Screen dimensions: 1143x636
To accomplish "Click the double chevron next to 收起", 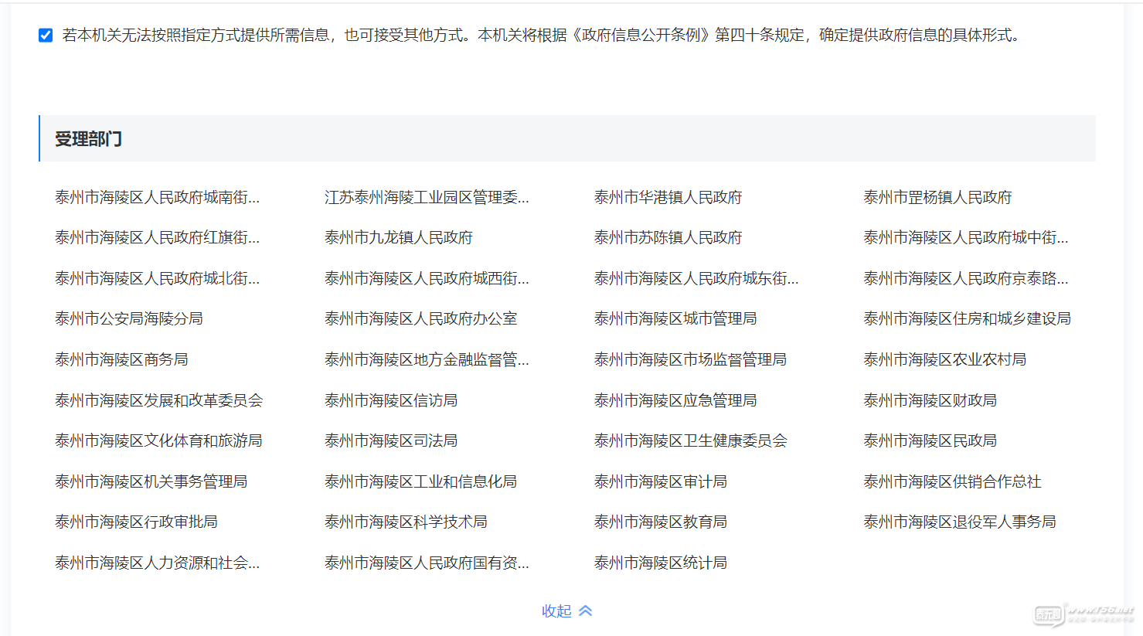I will [586, 610].
